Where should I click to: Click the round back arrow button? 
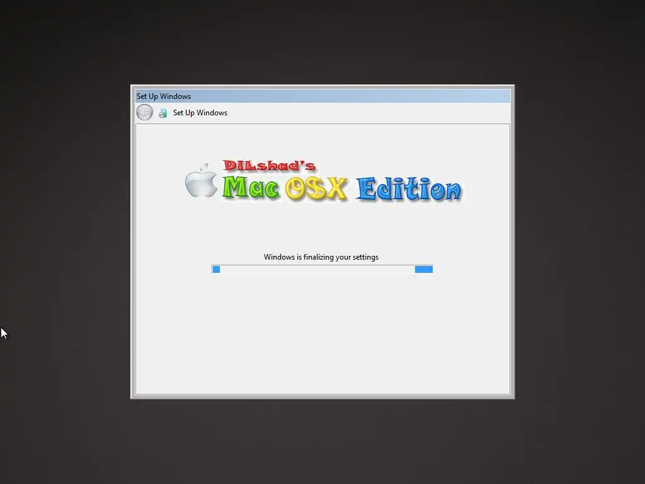pos(144,112)
